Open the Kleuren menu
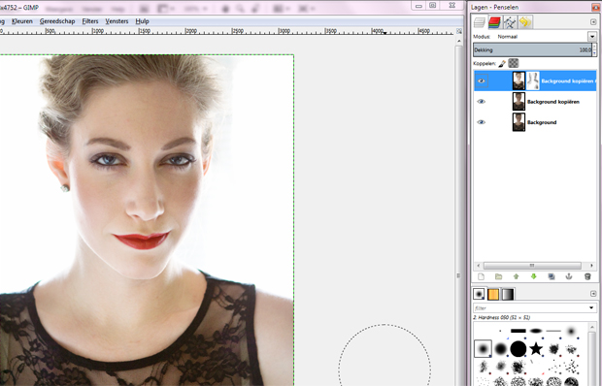The image size is (602, 386). tap(22, 21)
